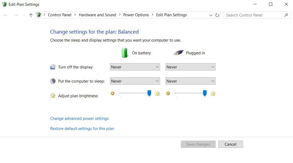Click the Power Options icon in address bar
Screen dimensions: 293x163
coord(39,15)
